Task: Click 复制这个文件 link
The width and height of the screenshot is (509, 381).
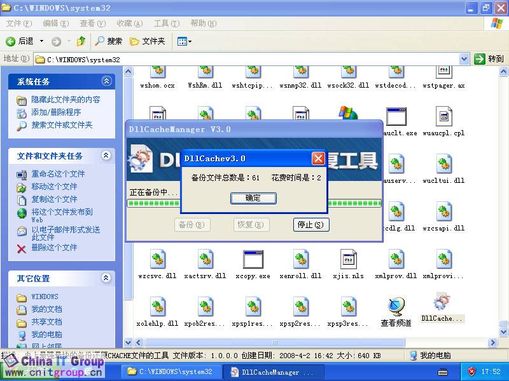Action: pos(54,199)
